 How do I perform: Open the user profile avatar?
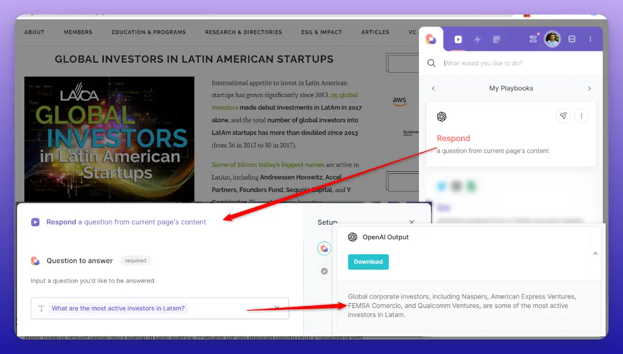pos(552,39)
